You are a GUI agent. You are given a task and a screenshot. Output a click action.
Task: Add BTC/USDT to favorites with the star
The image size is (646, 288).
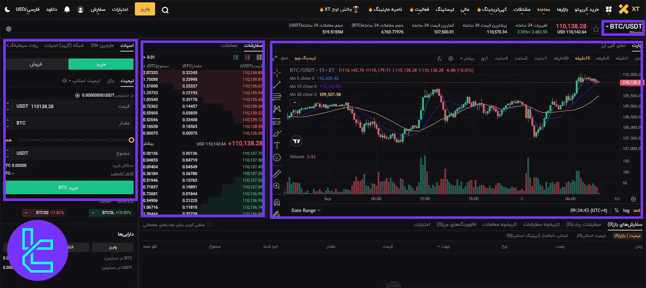[596, 29]
